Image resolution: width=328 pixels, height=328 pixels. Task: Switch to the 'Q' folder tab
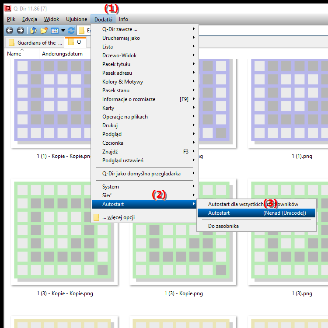(75, 42)
